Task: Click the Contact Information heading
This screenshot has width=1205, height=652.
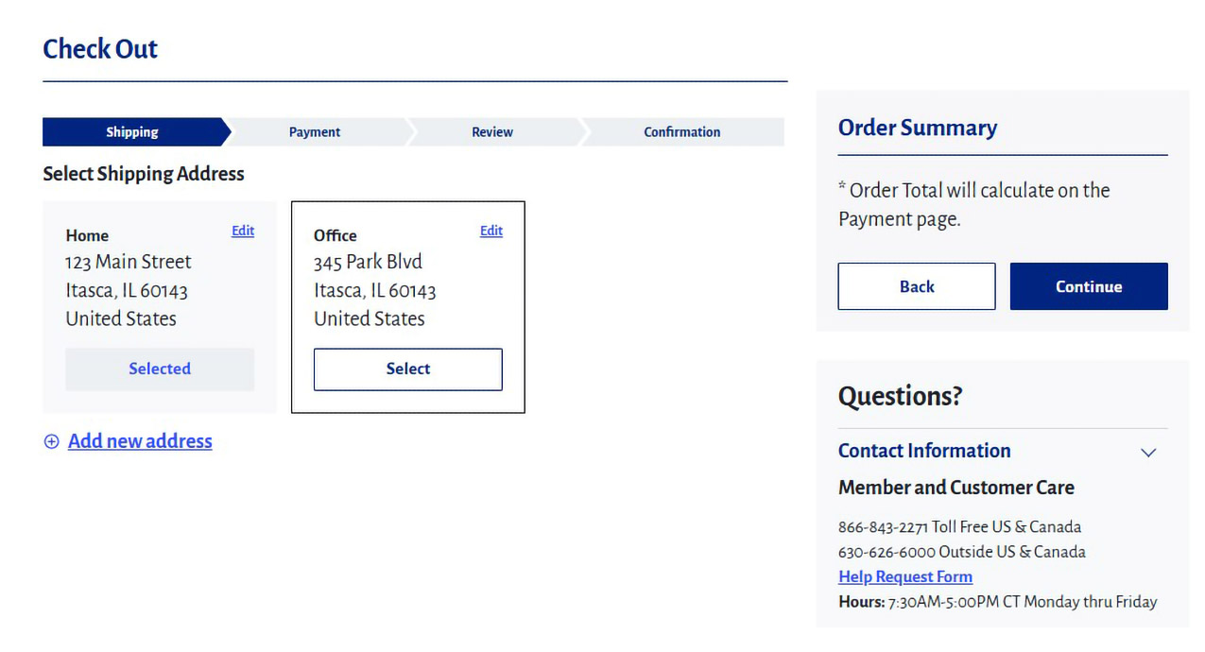Action: tap(923, 451)
